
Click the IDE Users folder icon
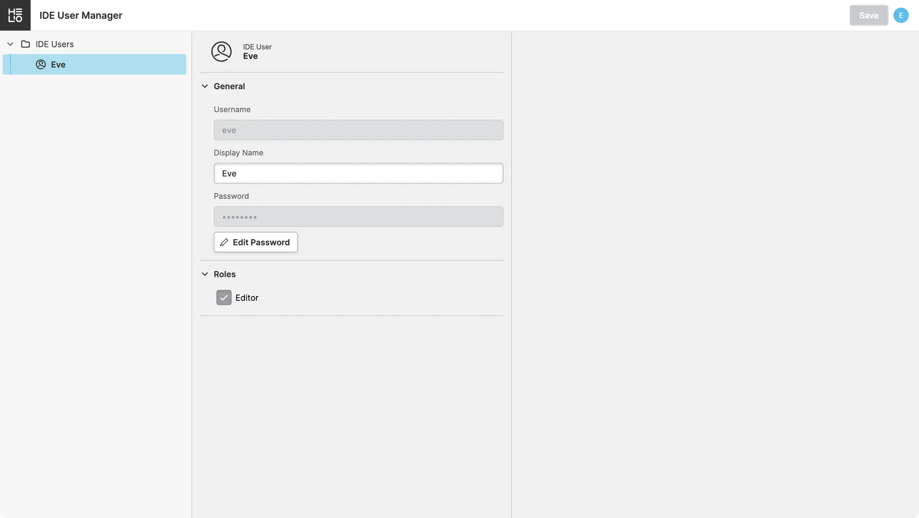coord(25,44)
